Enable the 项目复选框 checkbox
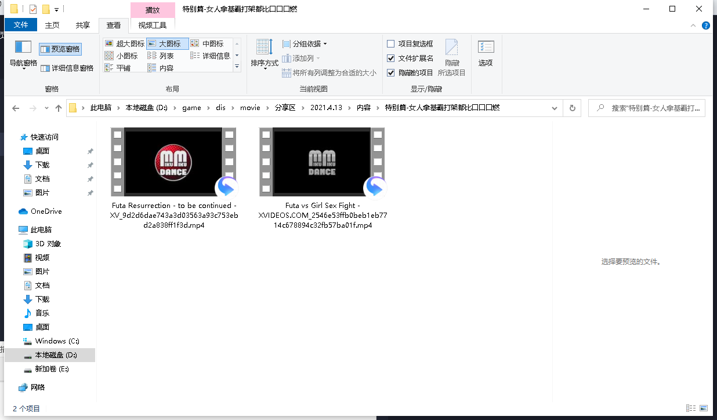 click(x=391, y=43)
